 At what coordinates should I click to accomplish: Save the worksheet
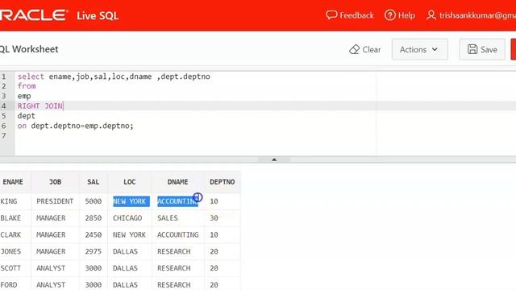point(482,49)
